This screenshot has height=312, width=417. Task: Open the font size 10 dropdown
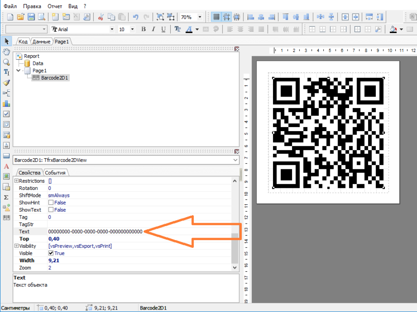click(x=132, y=29)
